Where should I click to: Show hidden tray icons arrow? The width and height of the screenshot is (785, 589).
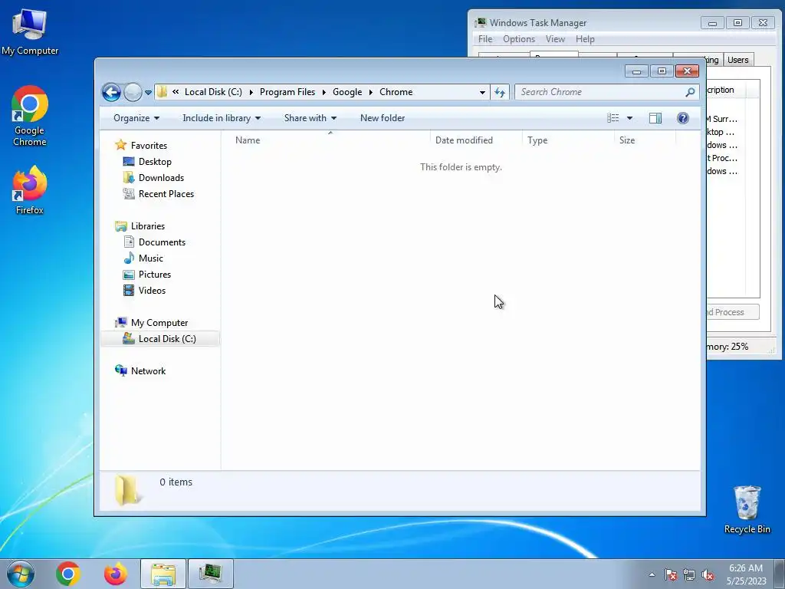click(x=652, y=575)
